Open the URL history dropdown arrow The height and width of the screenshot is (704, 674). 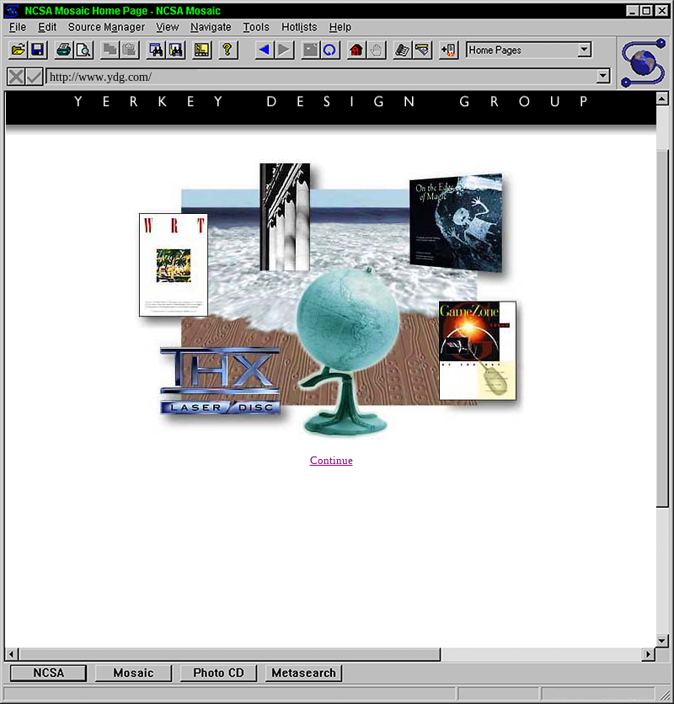(602, 77)
